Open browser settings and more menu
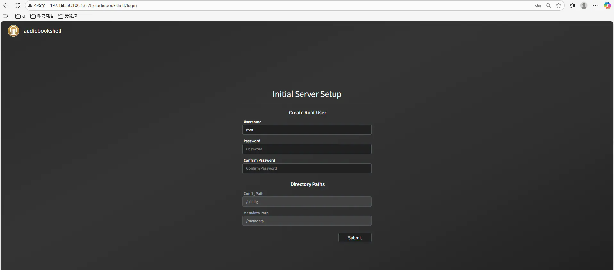The width and height of the screenshot is (614, 270). (595, 5)
